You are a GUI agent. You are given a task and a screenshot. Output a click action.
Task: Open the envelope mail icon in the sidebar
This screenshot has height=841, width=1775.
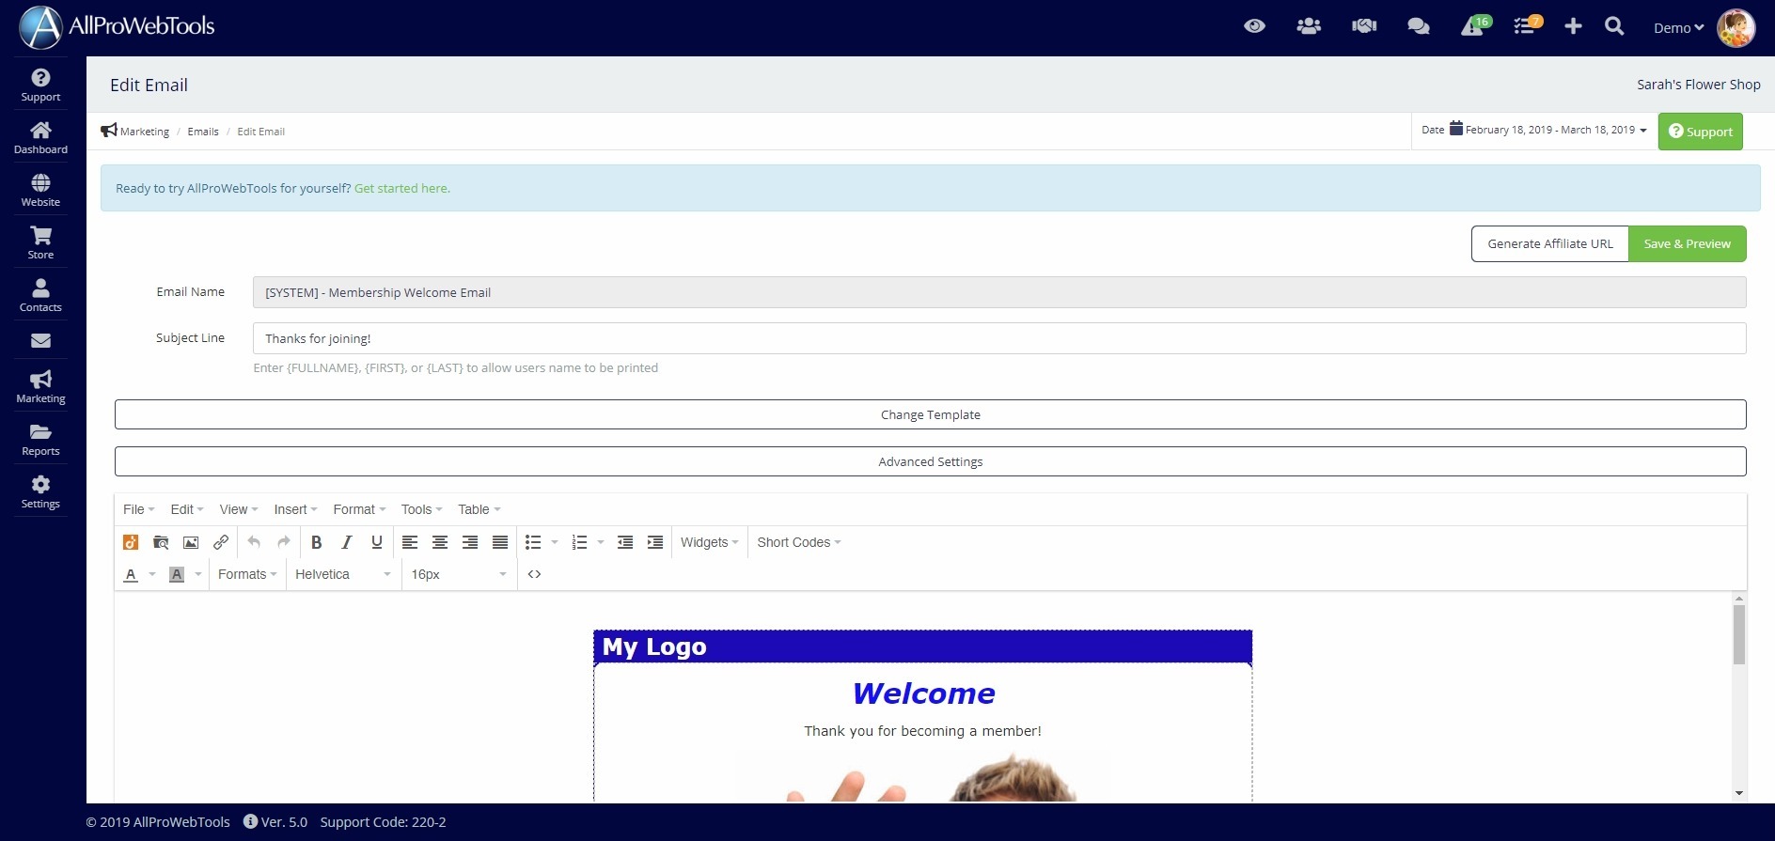40,340
